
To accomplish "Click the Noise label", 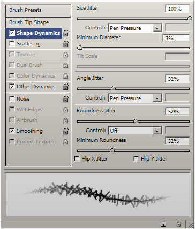I will click(23, 98).
